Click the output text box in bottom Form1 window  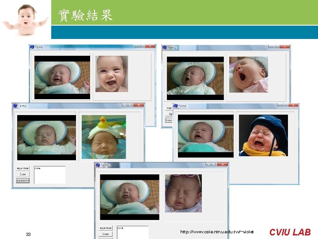click(x=132, y=232)
